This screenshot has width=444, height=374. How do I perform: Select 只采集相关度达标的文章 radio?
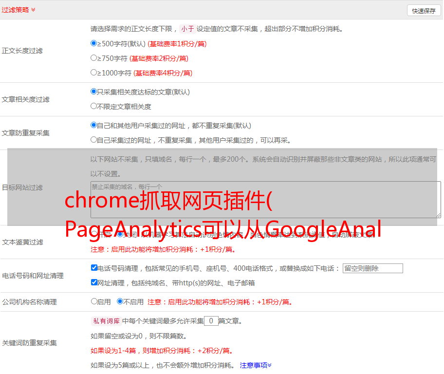tap(93, 92)
